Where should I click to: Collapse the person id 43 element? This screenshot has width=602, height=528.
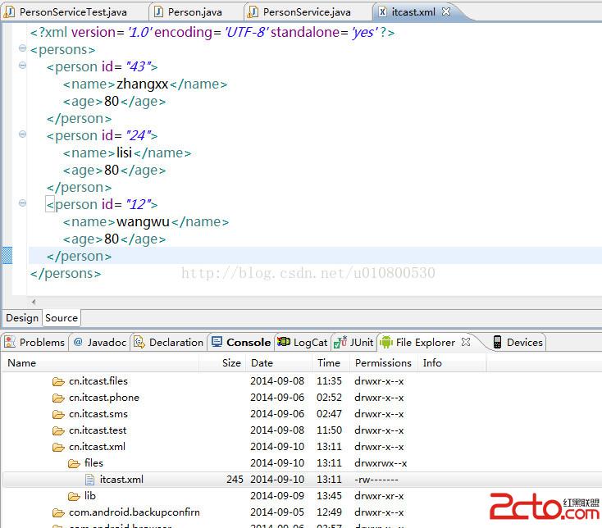(x=22, y=67)
